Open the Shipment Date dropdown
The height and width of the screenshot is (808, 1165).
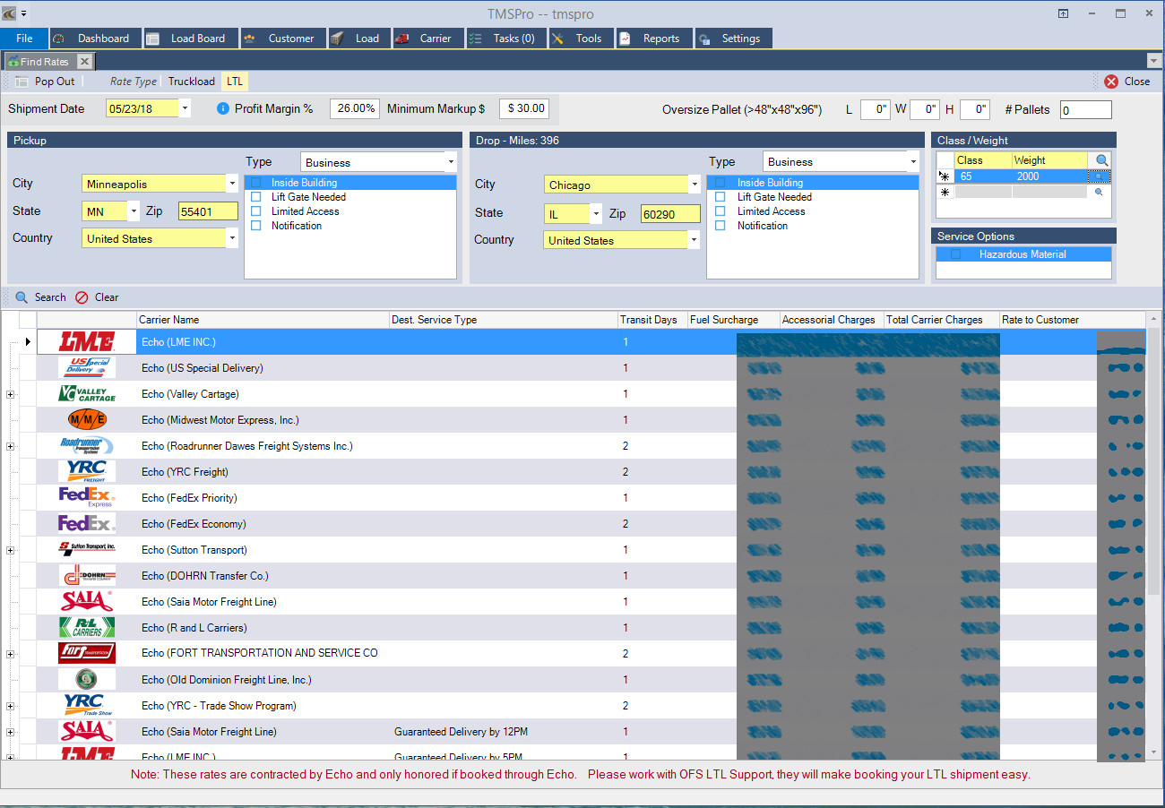185,108
